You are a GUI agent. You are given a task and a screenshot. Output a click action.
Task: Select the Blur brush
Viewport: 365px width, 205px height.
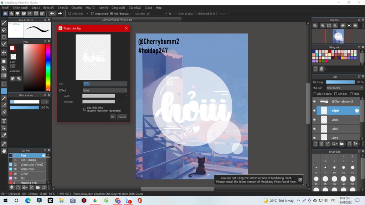point(27,178)
